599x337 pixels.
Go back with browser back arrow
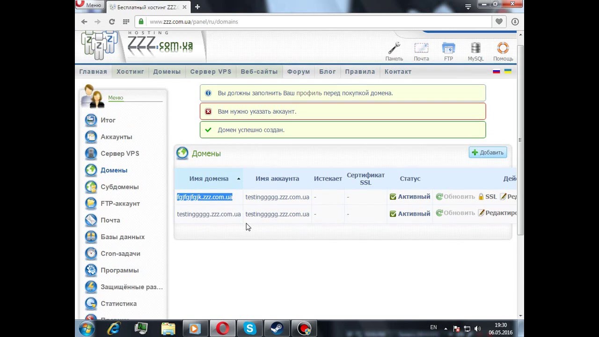tap(84, 22)
